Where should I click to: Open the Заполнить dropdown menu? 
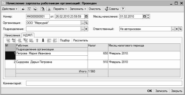pos(78,9)
